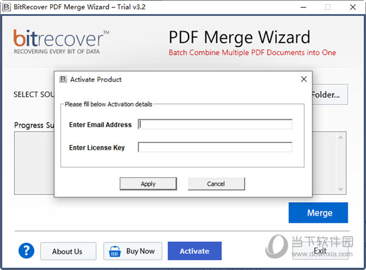
Task: Exit the PDF Merge Wizard application
Action: (x=320, y=251)
